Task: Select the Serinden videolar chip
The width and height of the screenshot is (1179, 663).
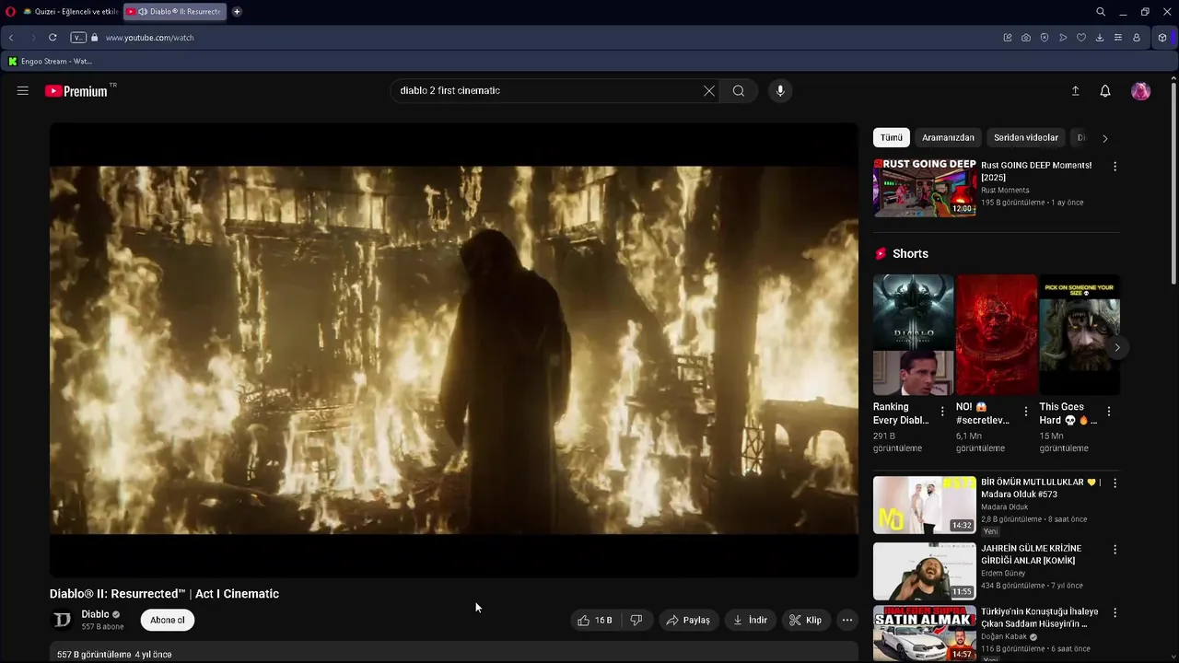Action: pyautogui.click(x=1026, y=137)
